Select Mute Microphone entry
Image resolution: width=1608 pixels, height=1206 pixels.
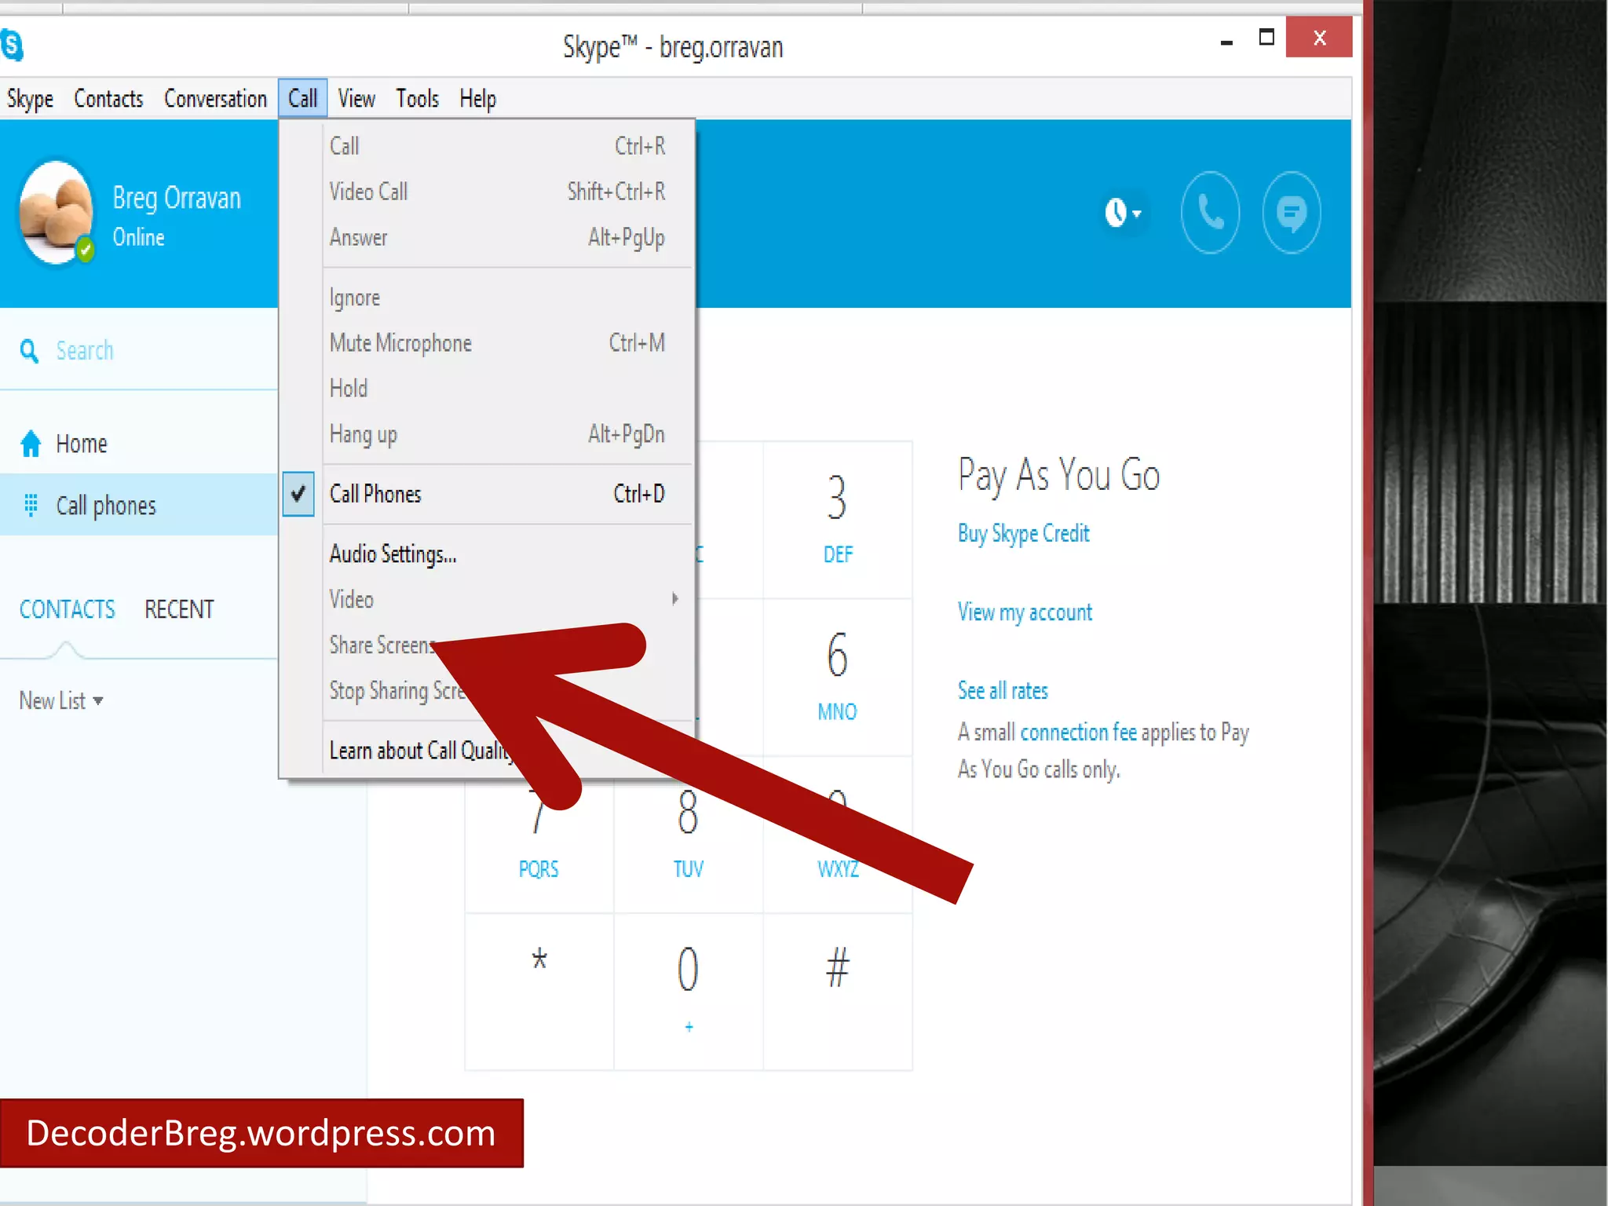coord(497,343)
